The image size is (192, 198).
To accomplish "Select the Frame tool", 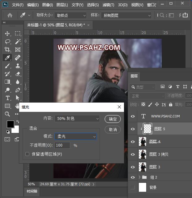I will coord(18,50).
